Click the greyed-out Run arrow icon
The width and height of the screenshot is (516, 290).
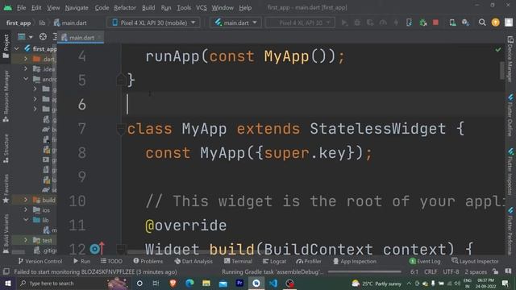[x=344, y=23]
